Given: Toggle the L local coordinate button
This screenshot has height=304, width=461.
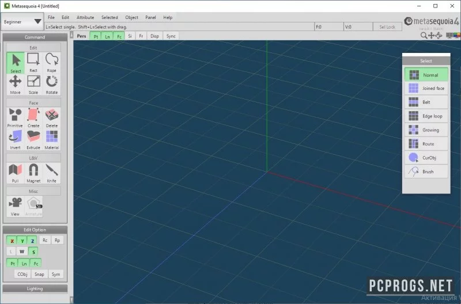Looking at the screenshot, I should [11, 252].
